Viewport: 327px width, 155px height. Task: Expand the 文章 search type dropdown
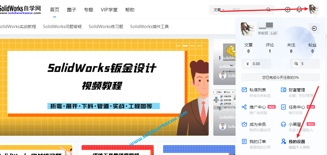tap(219, 10)
